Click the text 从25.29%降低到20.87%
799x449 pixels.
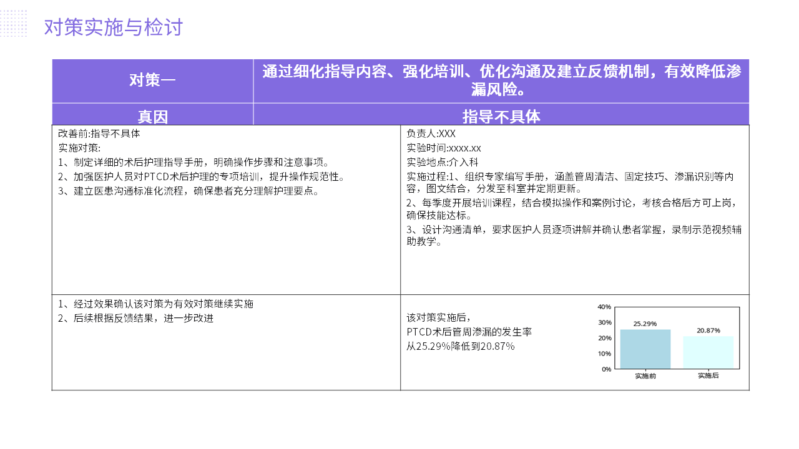[461, 347]
